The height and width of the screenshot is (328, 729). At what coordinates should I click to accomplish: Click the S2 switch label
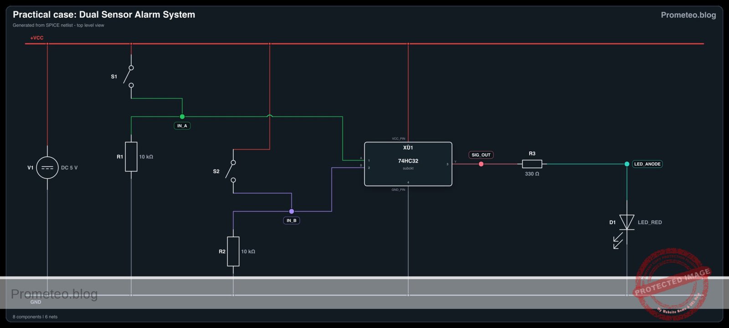coord(216,171)
